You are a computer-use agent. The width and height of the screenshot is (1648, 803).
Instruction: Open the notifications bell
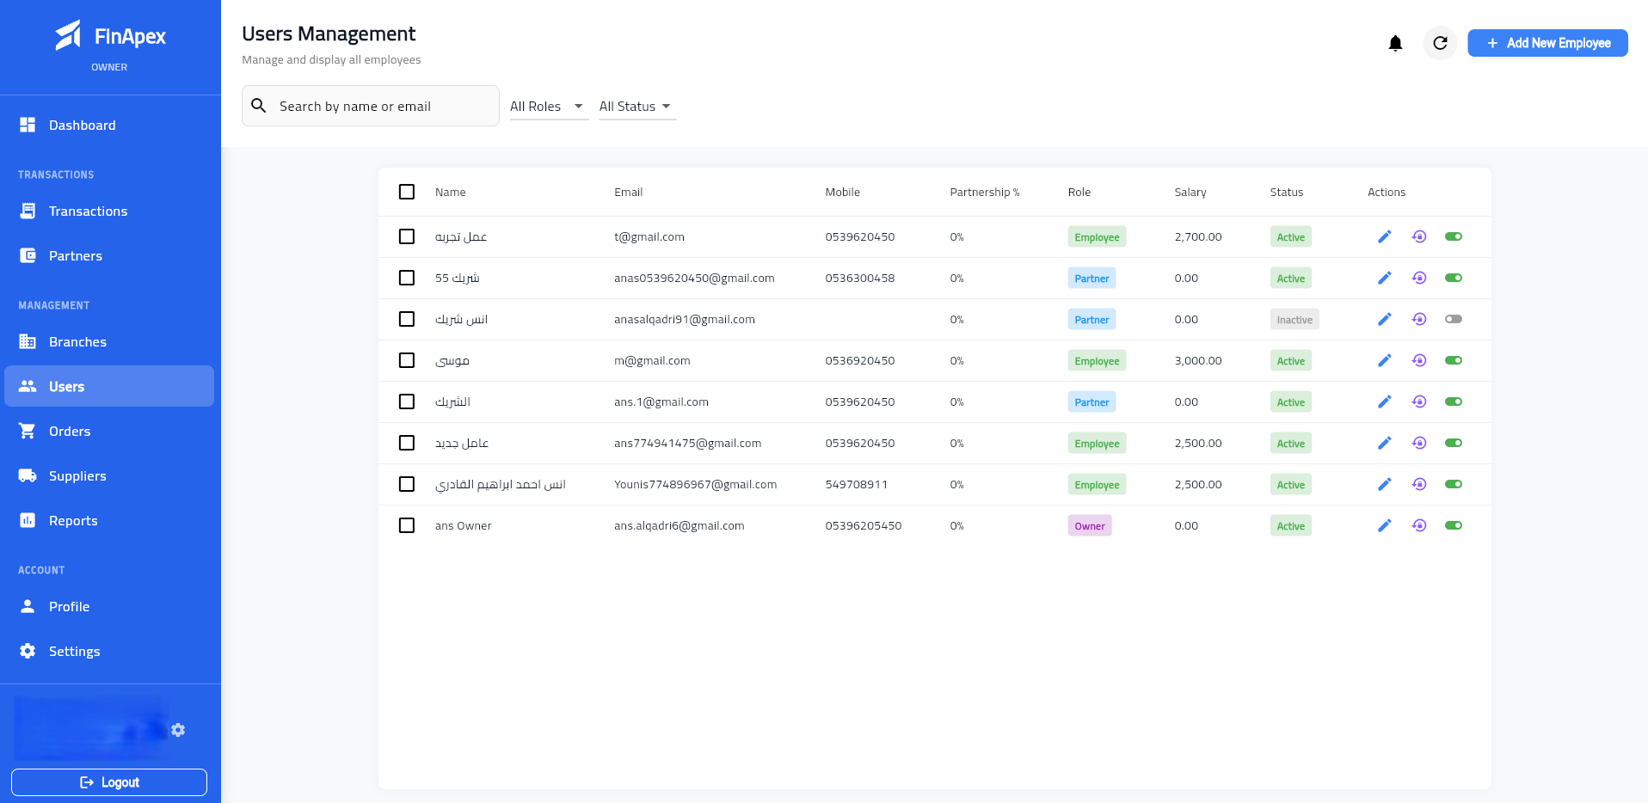pyautogui.click(x=1395, y=43)
